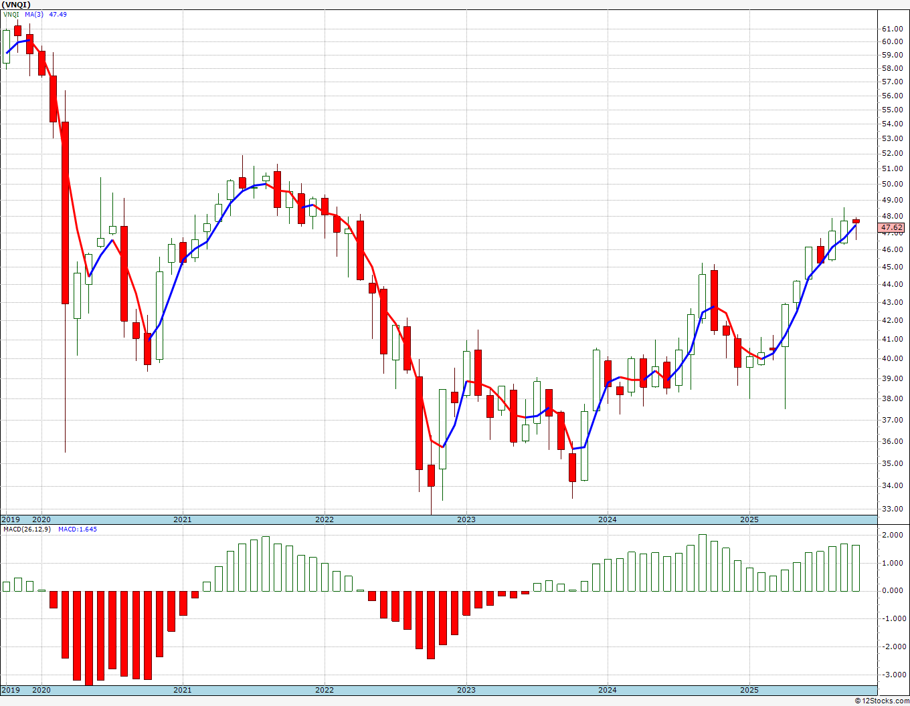Click the 61.00 price axis label

point(893,29)
